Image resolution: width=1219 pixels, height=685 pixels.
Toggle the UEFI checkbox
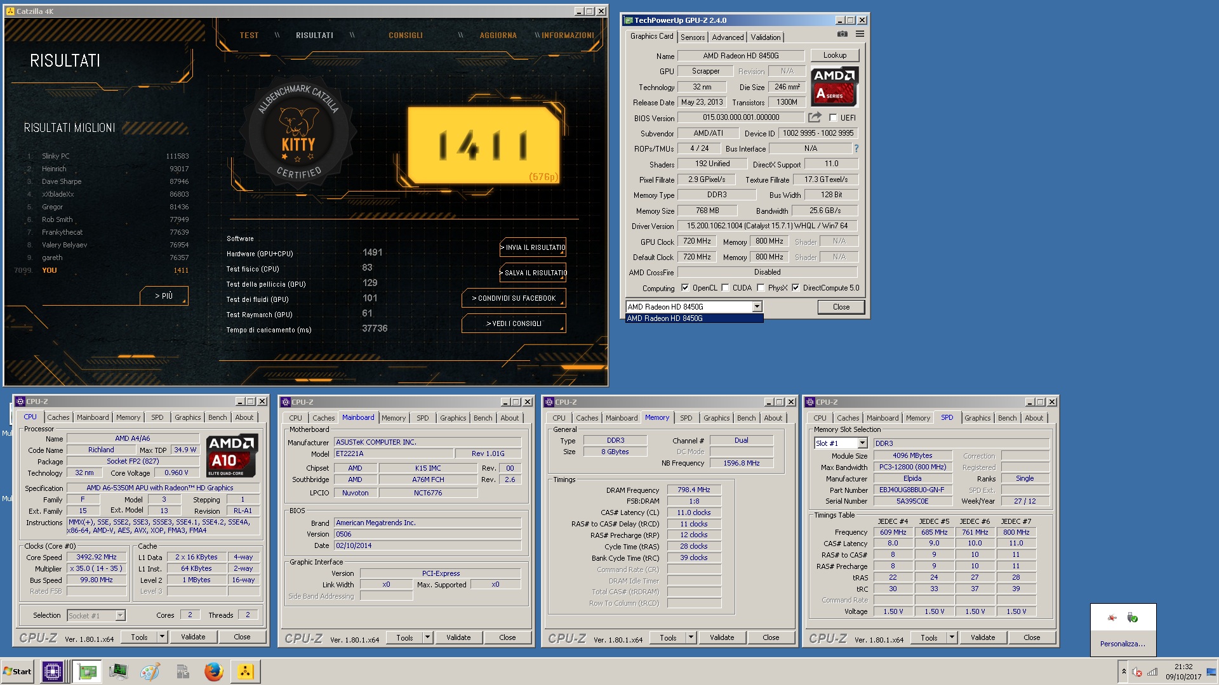pos(833,118)
